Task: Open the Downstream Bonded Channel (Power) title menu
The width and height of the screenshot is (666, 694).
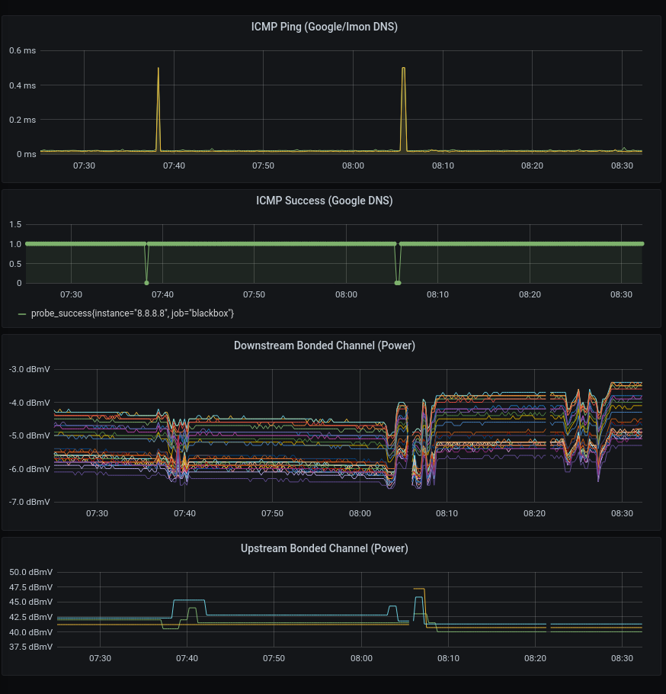Action: [324, 345]
